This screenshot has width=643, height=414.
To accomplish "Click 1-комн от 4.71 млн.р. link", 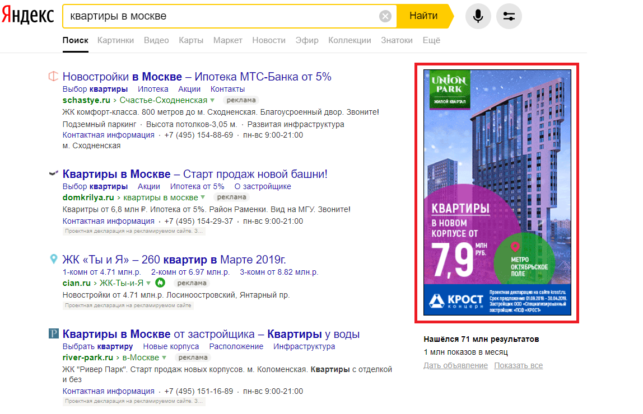I will coord(102,272).
